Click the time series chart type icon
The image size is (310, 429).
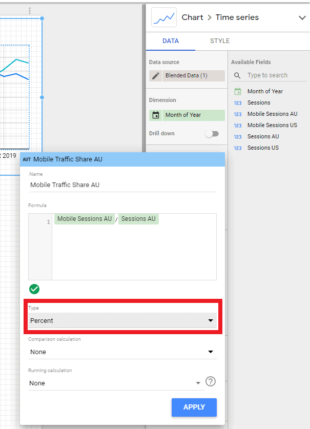[164, 17]
